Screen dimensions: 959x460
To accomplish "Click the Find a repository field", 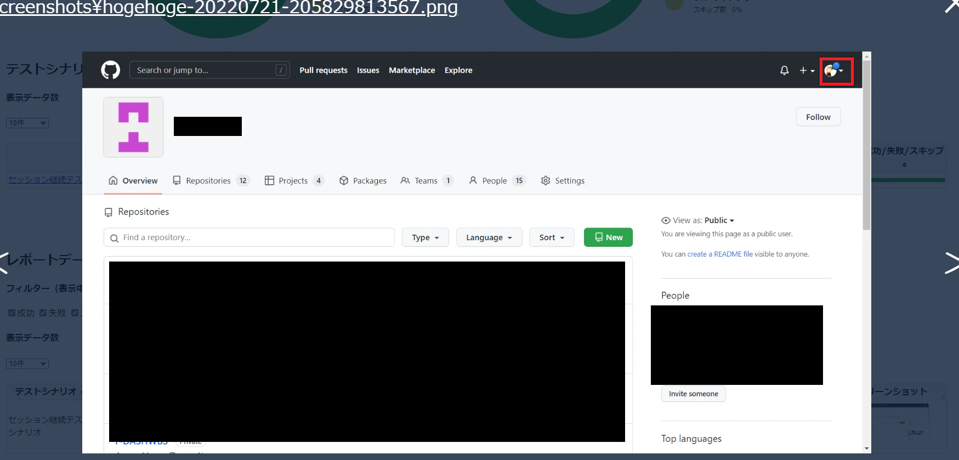I will tap(249, 237).
